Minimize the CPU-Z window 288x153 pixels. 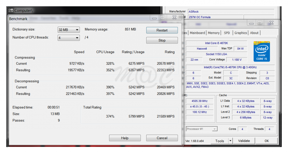pyautogui.click(x=251, y=23)
